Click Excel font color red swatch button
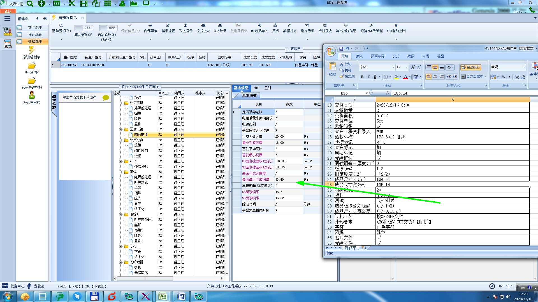This screenshot has width=538, height=302. [x=405, y=77]
